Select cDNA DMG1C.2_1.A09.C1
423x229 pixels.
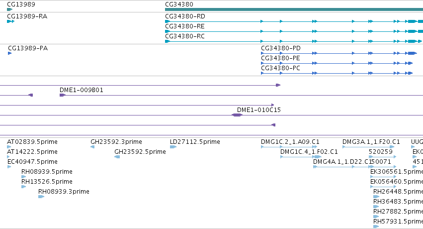coord(290,142)
